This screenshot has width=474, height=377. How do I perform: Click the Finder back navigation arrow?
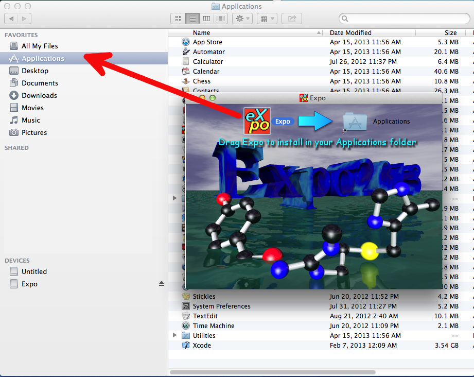11,19
